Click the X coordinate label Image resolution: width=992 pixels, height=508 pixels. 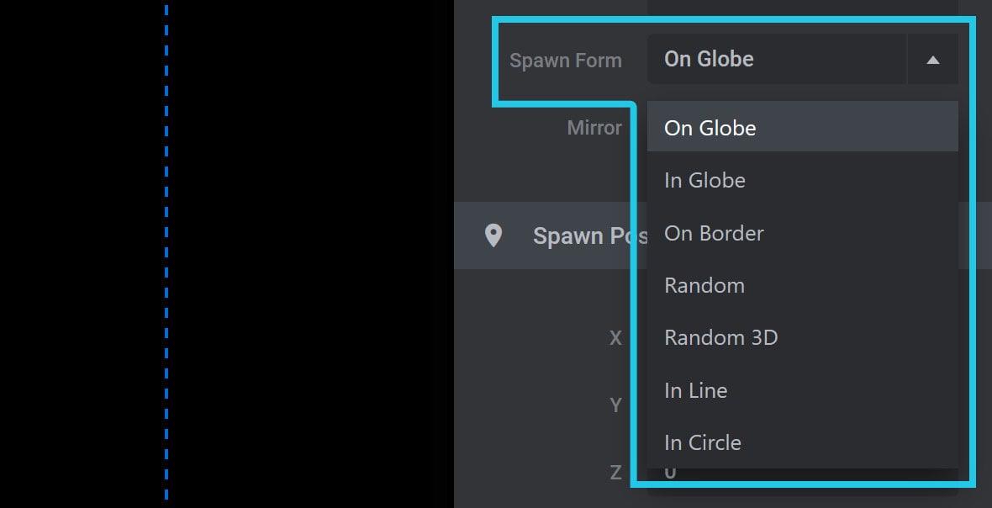pyautogui.click(x=615, y=338)
